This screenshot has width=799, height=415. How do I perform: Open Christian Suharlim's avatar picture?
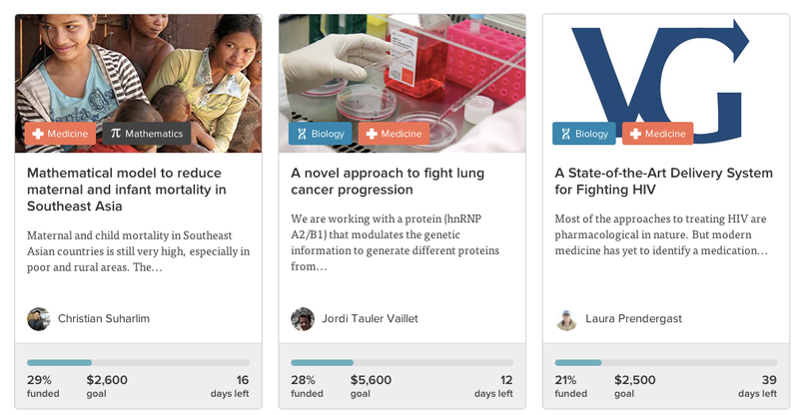[x=39, y=319]
